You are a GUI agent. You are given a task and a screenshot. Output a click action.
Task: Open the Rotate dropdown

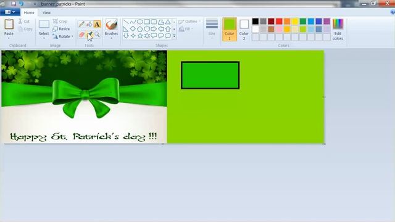[63, 36]
